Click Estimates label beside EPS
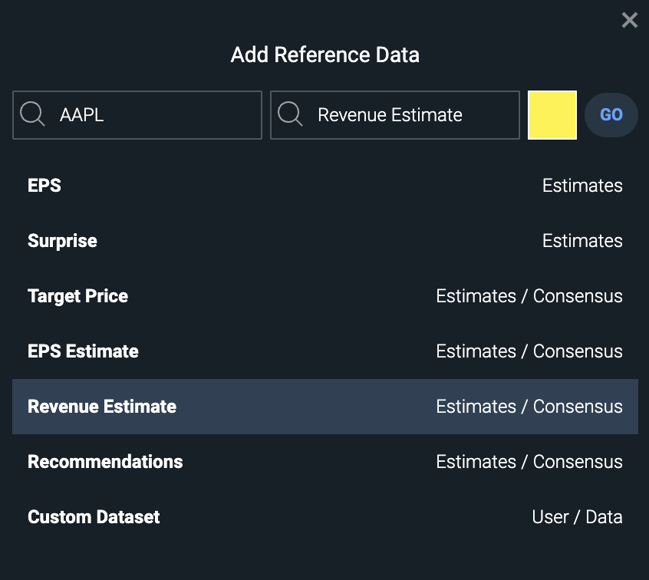 pyautogui.click(x=582, y=185)
